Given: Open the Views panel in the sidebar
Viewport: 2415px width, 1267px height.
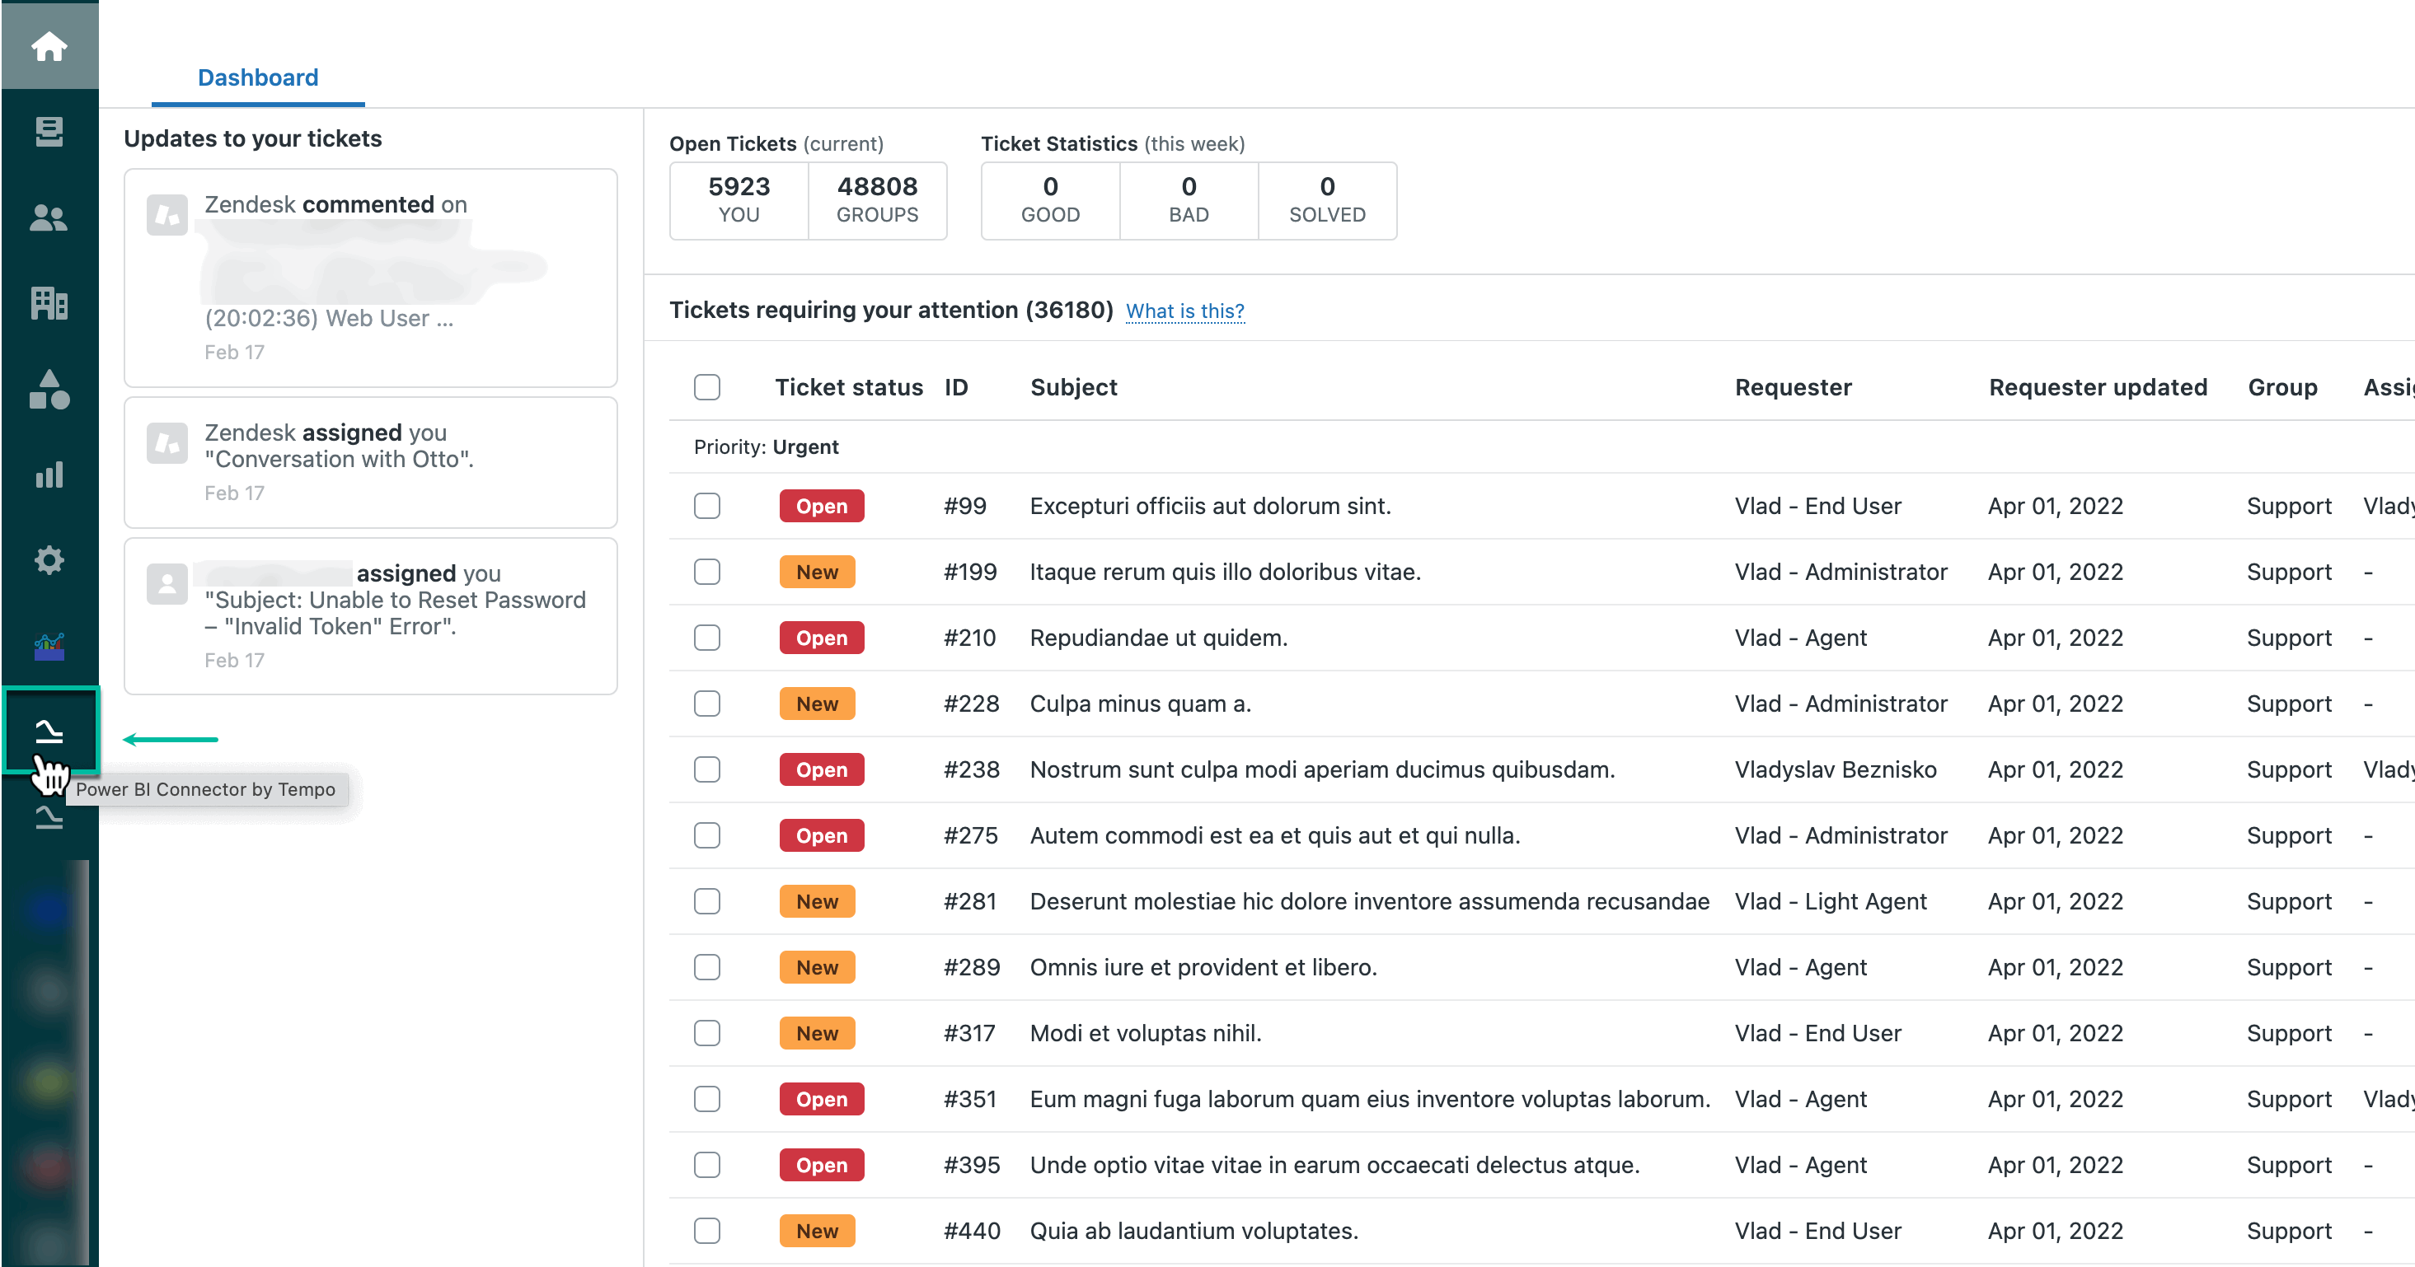Looking at the screenshot, I should (x=49, y=131).
